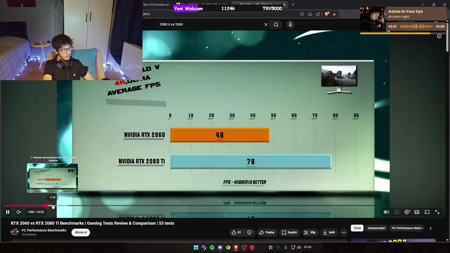Open Chrome from the taskbar
Screen dimensions: 450x253
[x=228, y=247]
